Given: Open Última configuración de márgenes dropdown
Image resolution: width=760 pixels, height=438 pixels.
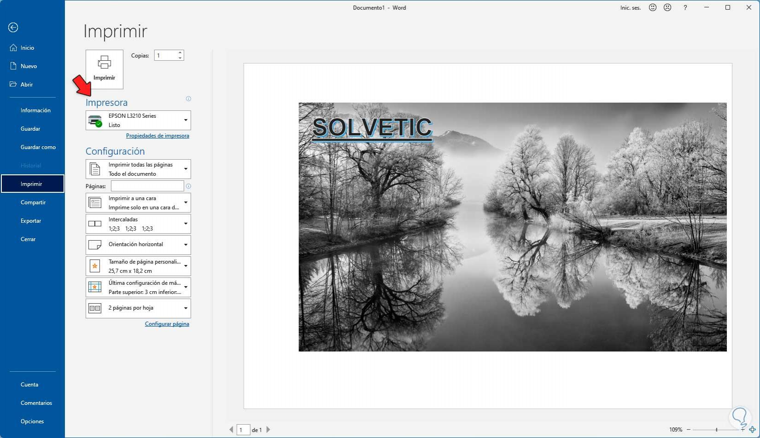Looking at the screenshot, I should click(138, 288).
